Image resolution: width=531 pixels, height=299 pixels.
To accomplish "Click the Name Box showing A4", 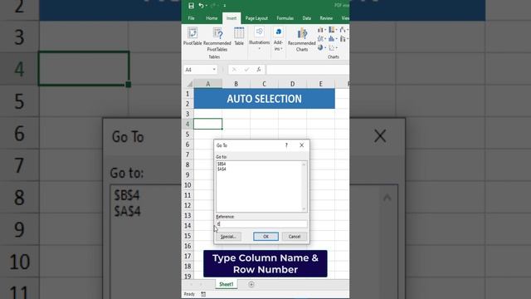I will click(x=197, y=70).
